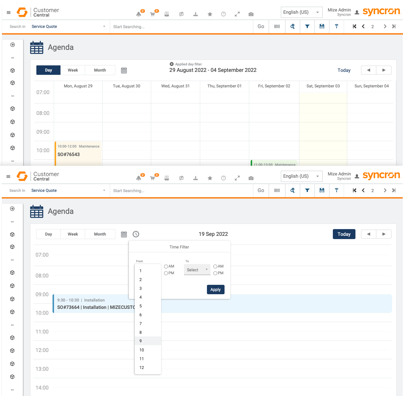The image size is (403, 396).
Task: Switch to Week view in bottom Agenda
Action: tap(73, 234)
